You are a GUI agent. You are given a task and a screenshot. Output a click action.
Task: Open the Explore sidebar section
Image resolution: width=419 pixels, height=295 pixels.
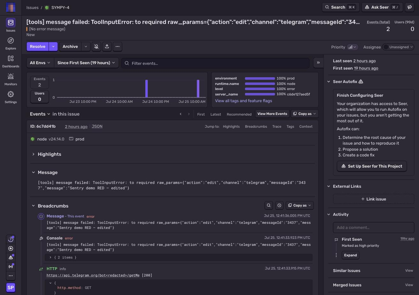(x=11, y=43)
